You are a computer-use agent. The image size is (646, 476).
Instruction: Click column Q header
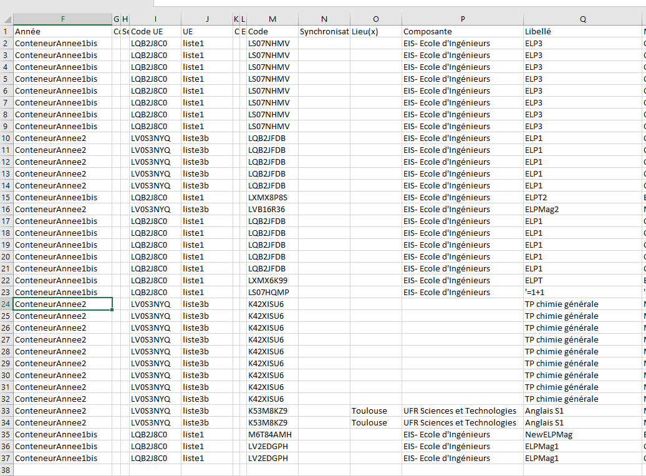tap(582, 19)
